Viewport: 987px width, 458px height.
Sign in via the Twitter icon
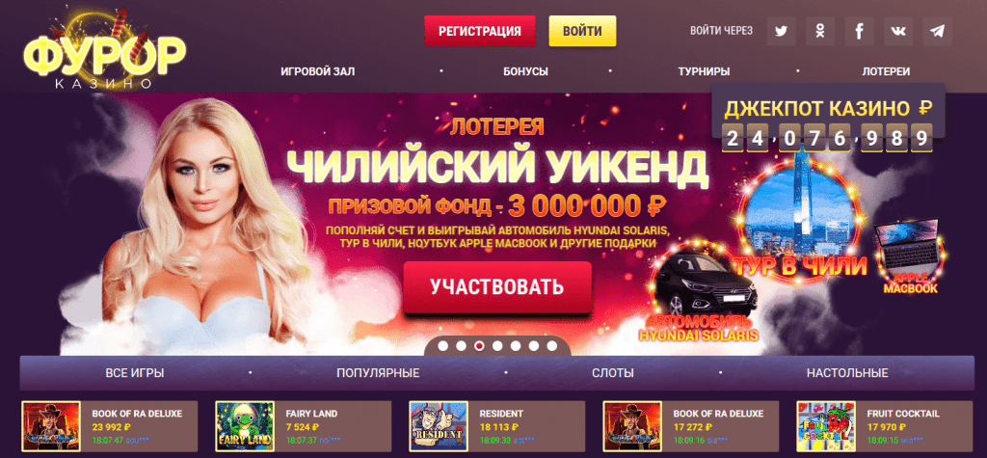(x=781, y=31)
